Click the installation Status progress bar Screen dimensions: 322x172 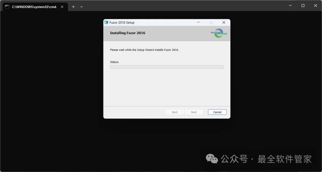click(167, 67)
